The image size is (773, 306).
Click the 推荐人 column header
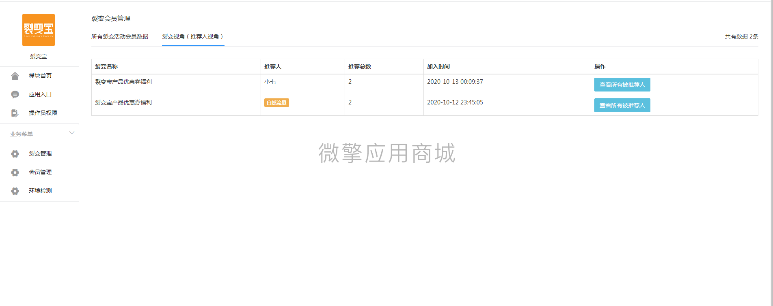273,66
